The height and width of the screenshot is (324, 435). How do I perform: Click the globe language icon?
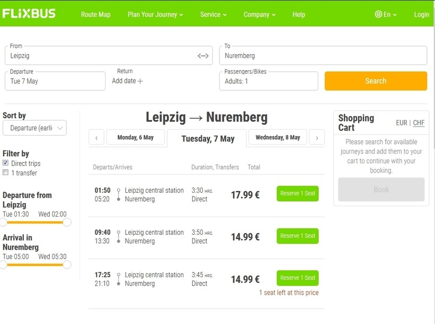pos(378,14)
